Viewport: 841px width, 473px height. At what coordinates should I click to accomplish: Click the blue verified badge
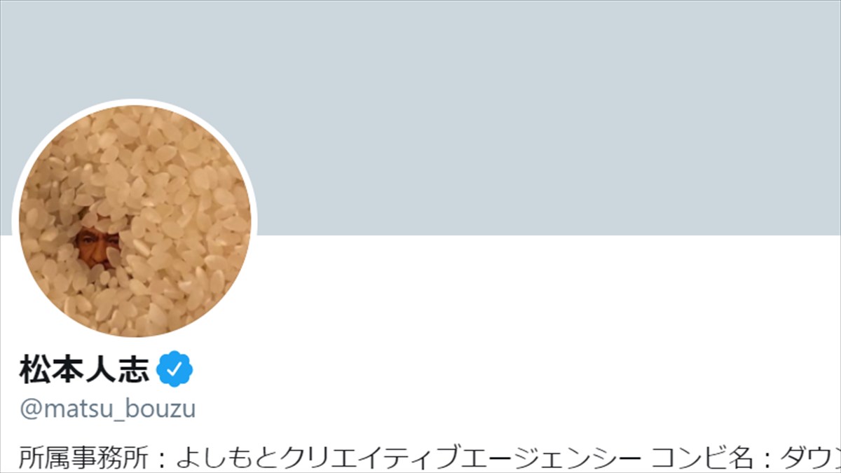coord(175,369)
